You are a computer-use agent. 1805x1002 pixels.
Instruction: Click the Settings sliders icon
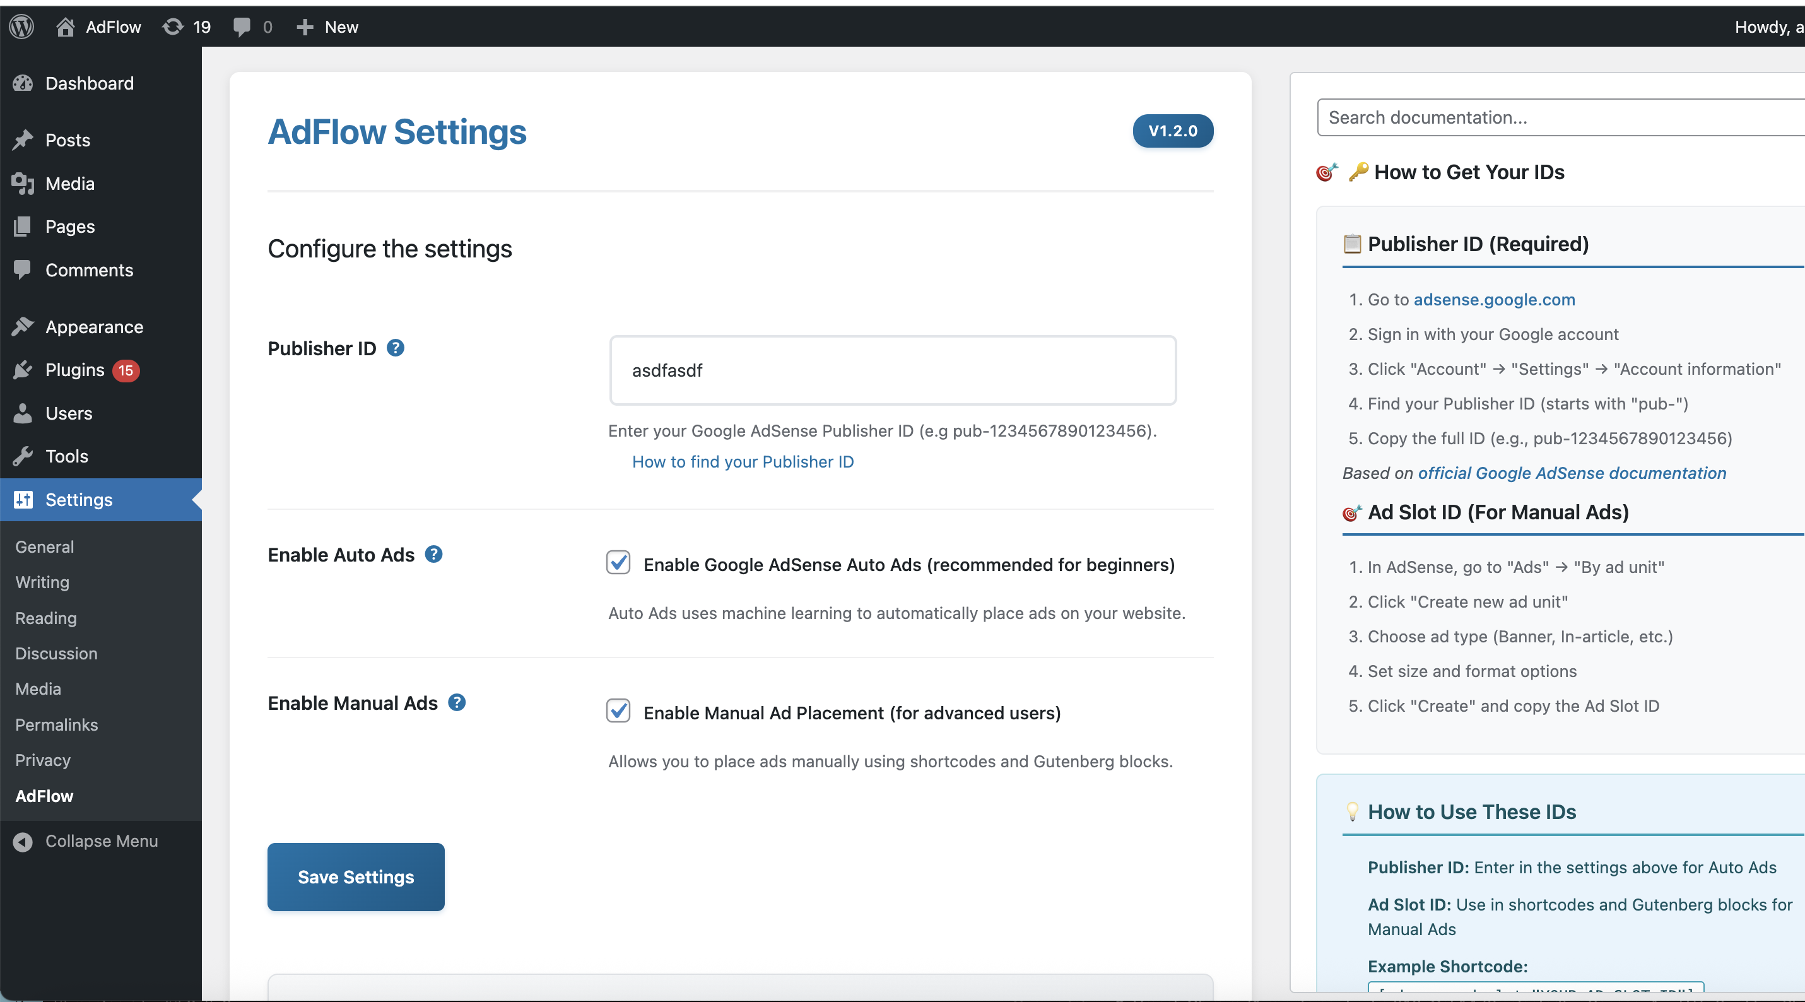click(23, 500)
